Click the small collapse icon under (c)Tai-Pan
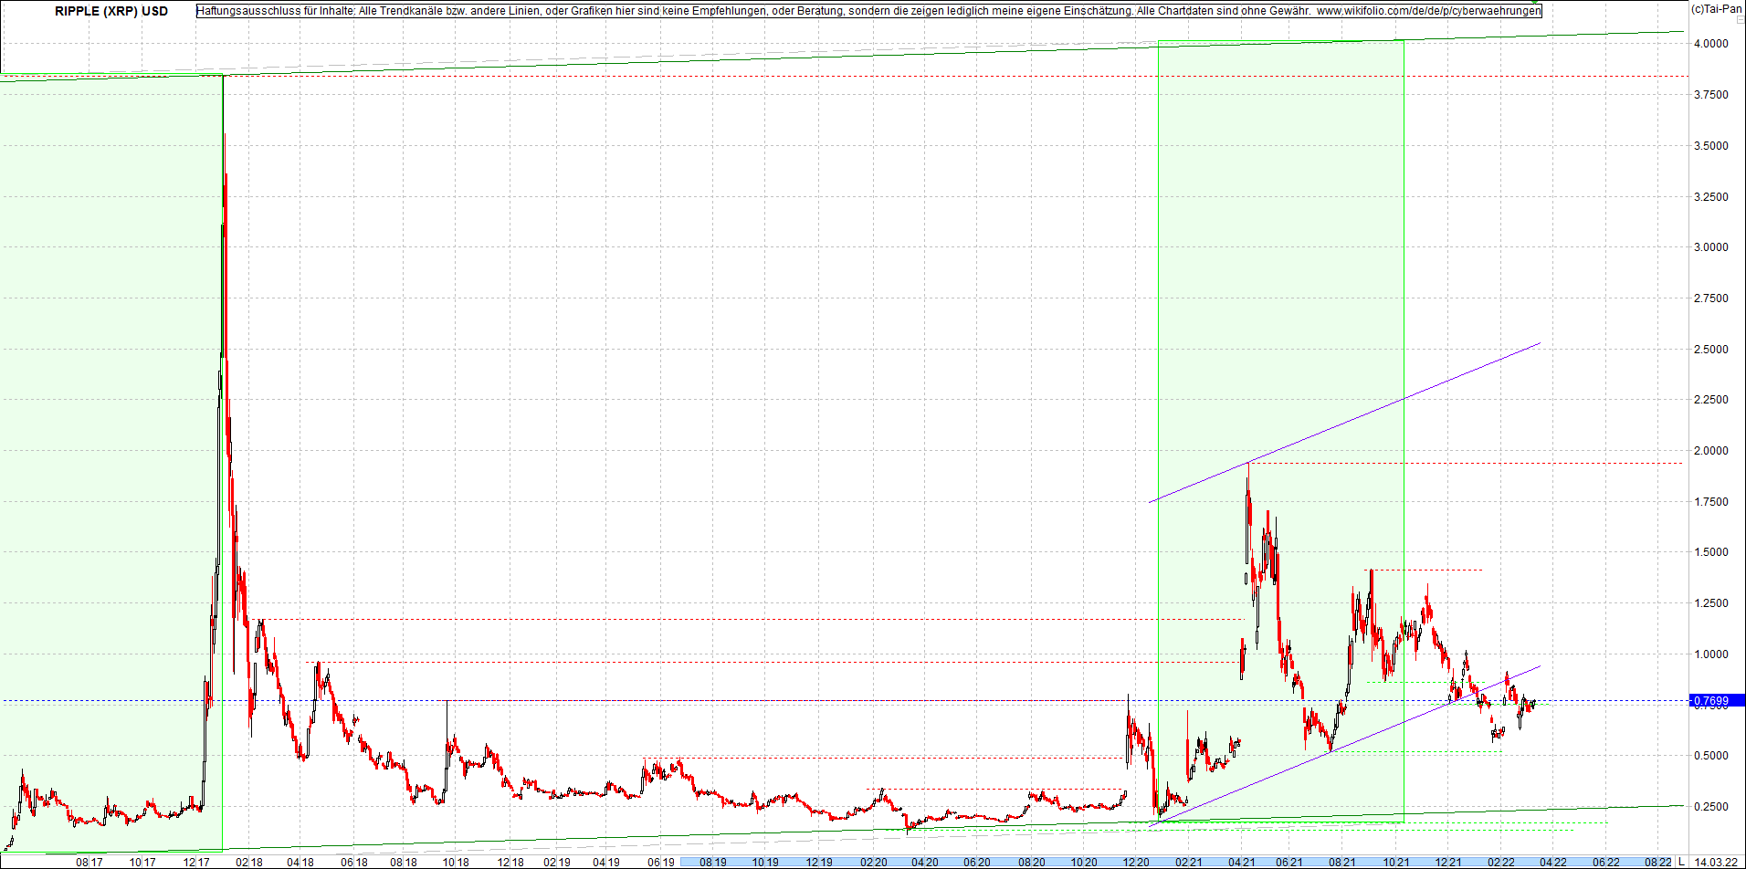This screenshot has height=869, width=1746. coord(1740,19)
